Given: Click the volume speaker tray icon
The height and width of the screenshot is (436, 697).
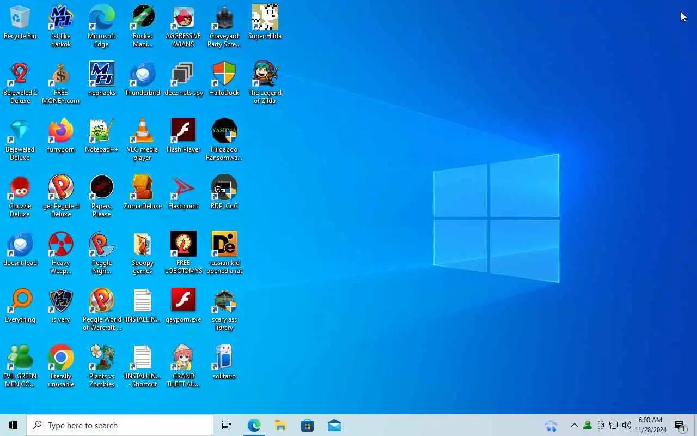Looking at the screenshot, I should click(x=626, y=425).
